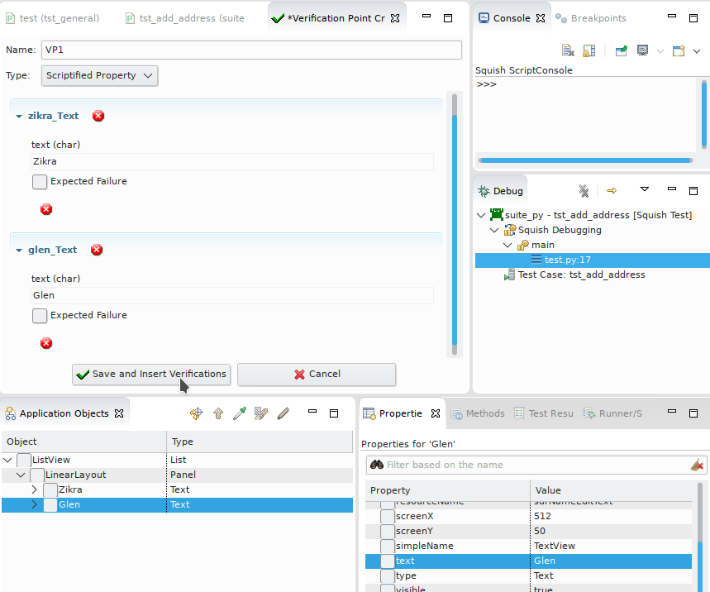The width and height of the screenshot is (710, 592).
Task: Enable Expected Failure for zikra_Text
Action: coord(40,182)
